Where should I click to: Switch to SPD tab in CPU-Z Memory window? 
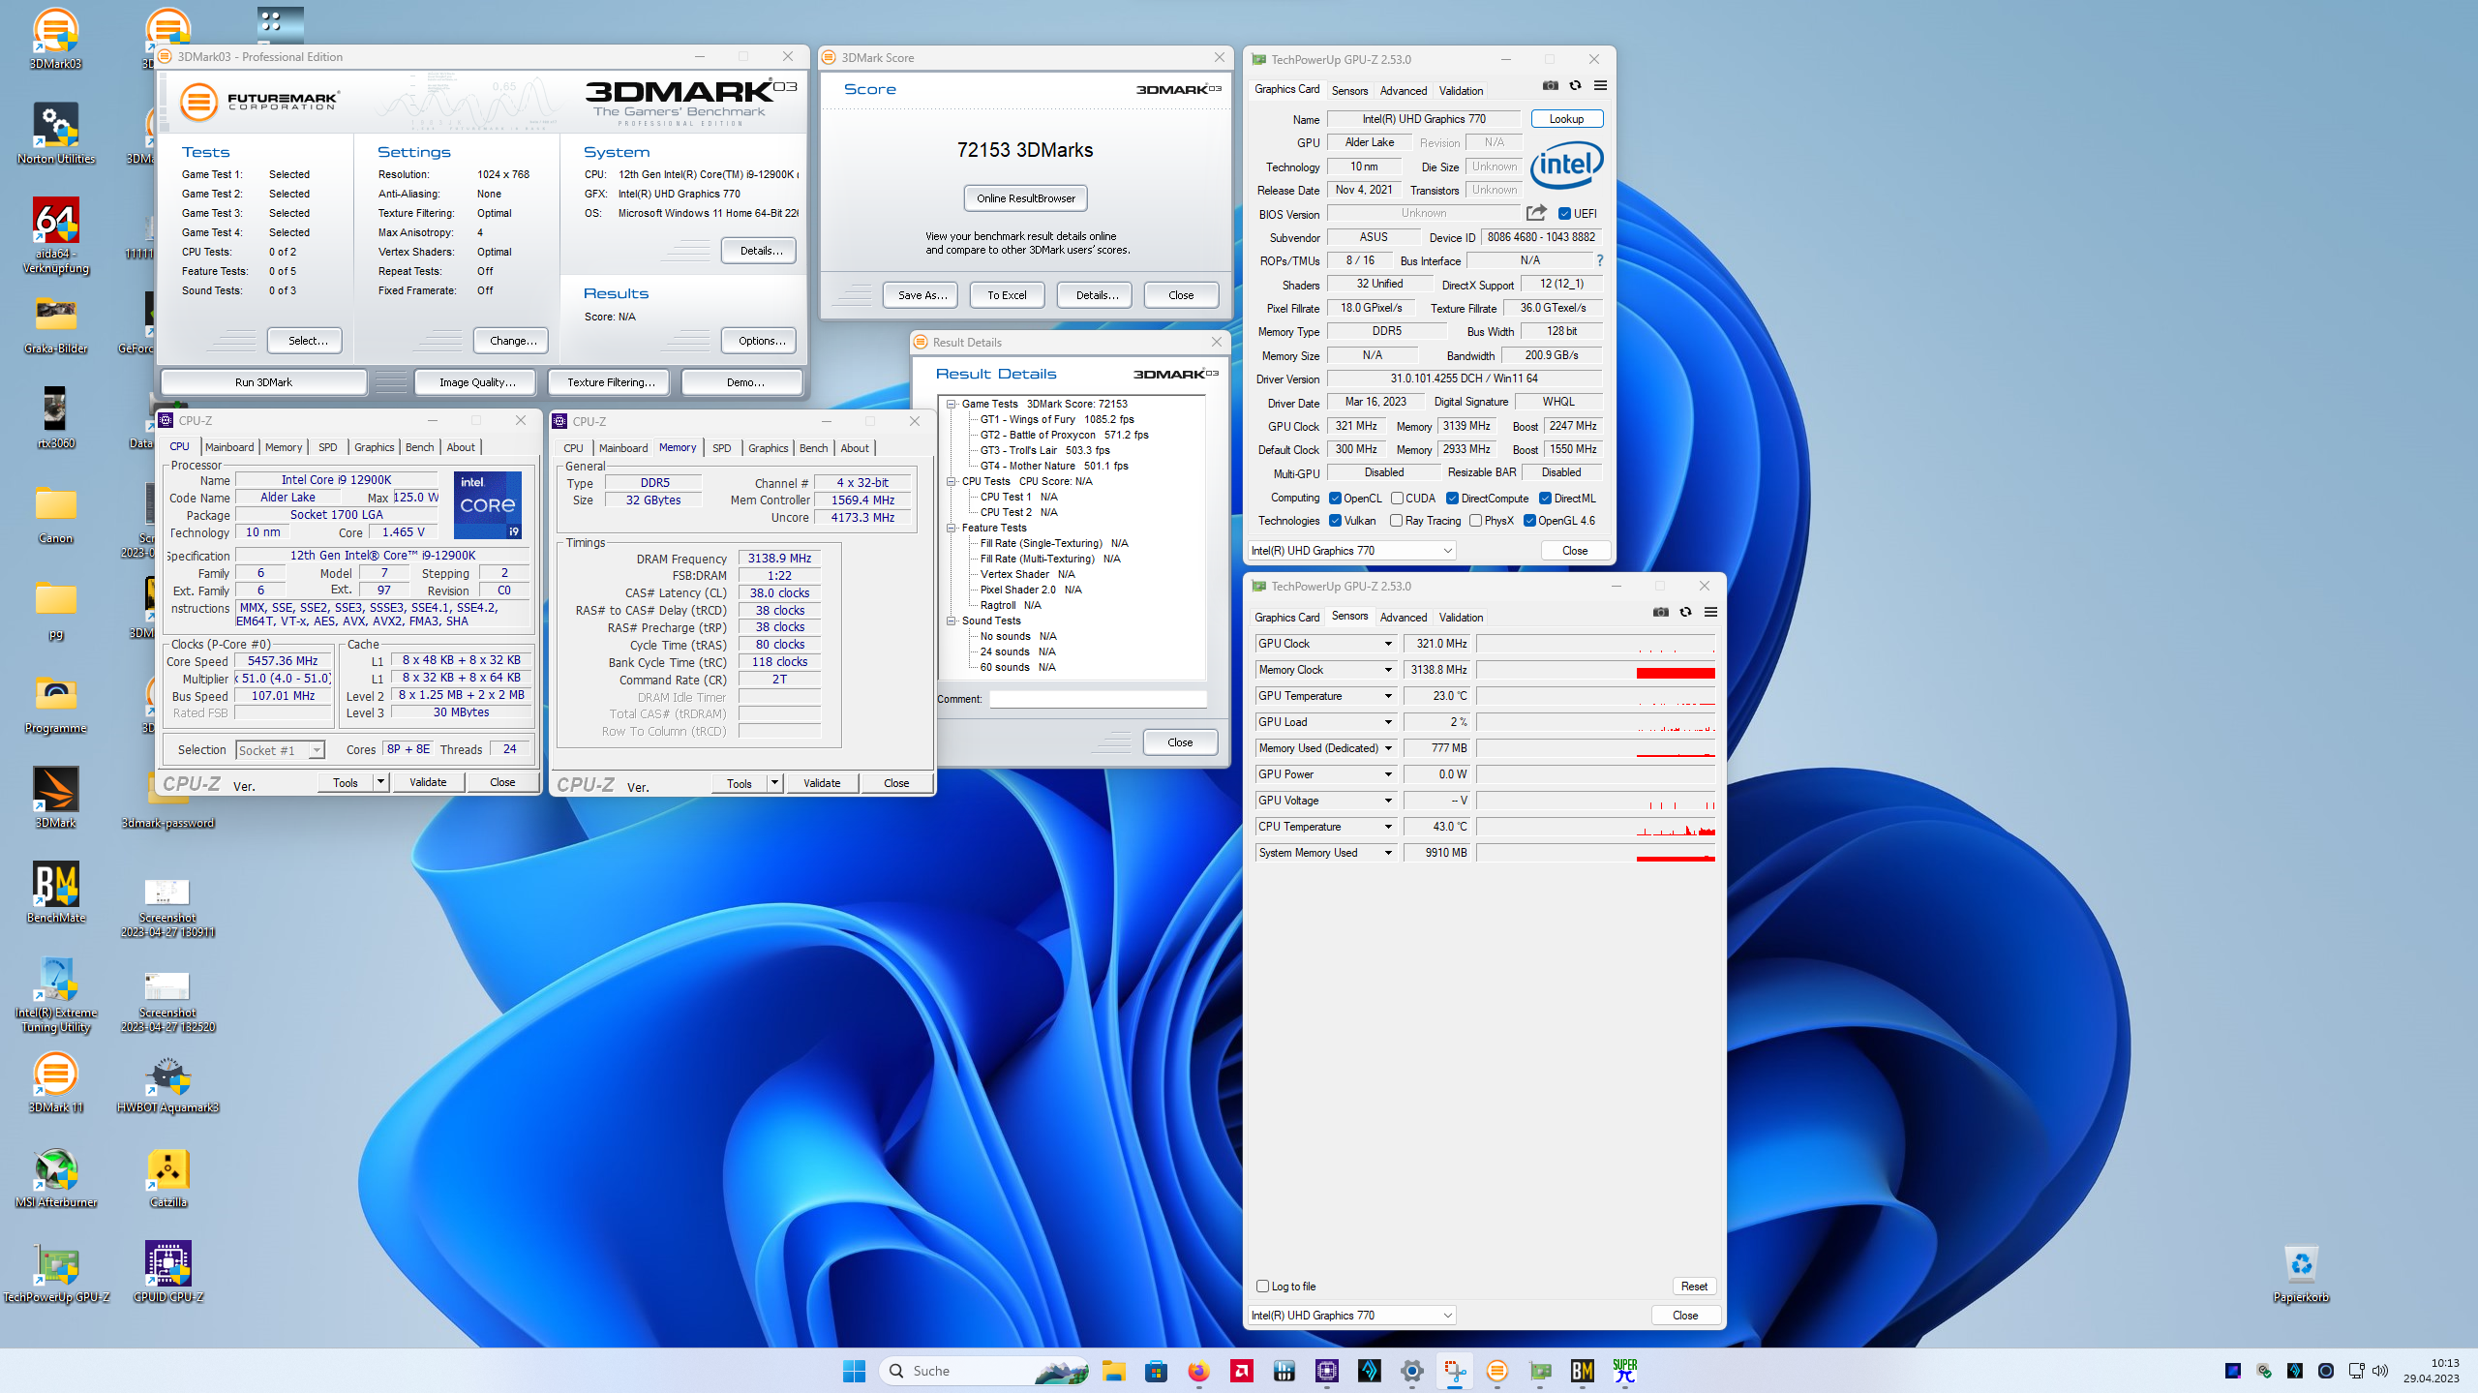tap(721, 448)
